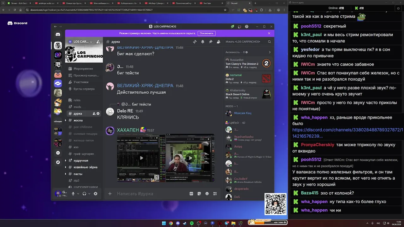404x227 pixels.
Task: Open edit channel gear on дурка
Action: click(98, 113)
